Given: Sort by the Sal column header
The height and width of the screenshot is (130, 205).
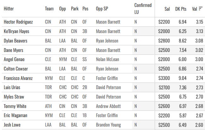Looking at the screenshot, I should click(x=167, y=9).
